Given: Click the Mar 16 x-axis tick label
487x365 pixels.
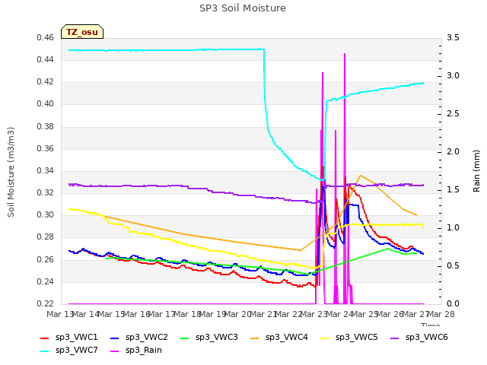Looking at the screenshot, I should [x=136, y=314].
